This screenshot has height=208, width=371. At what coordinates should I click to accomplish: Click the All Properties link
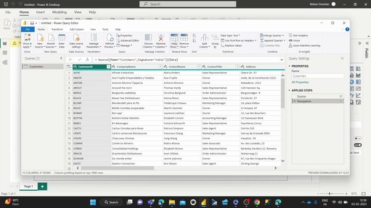[x=300, y=82]
